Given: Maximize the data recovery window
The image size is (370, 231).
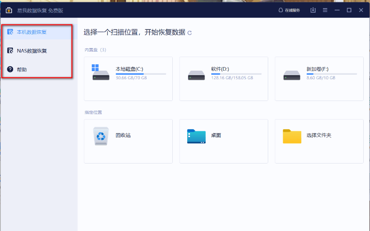Looking at the screenshot, I should [349, 10].
